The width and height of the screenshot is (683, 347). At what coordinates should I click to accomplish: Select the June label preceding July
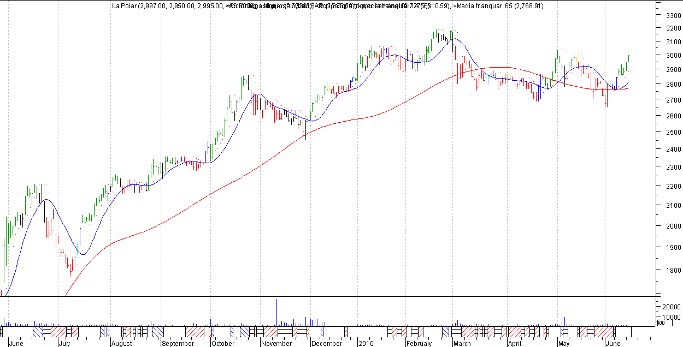[17, 344]
